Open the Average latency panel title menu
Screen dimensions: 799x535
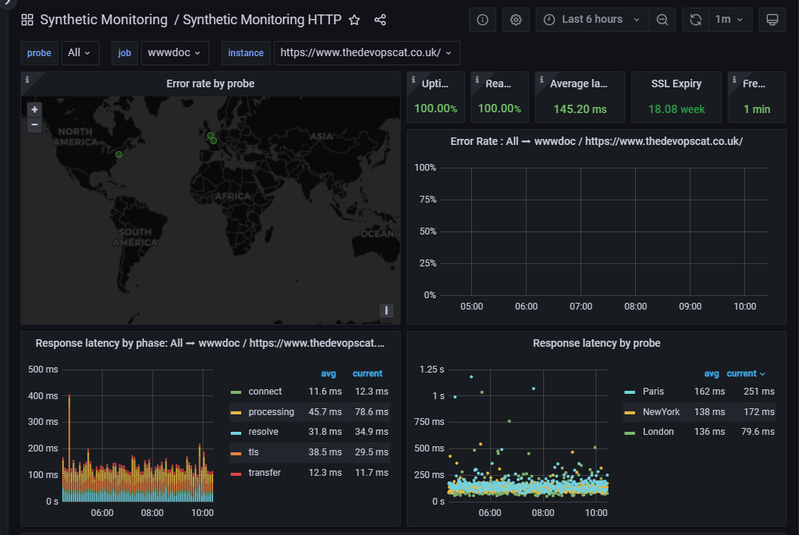pyautogui.click(x=578, y=83)
